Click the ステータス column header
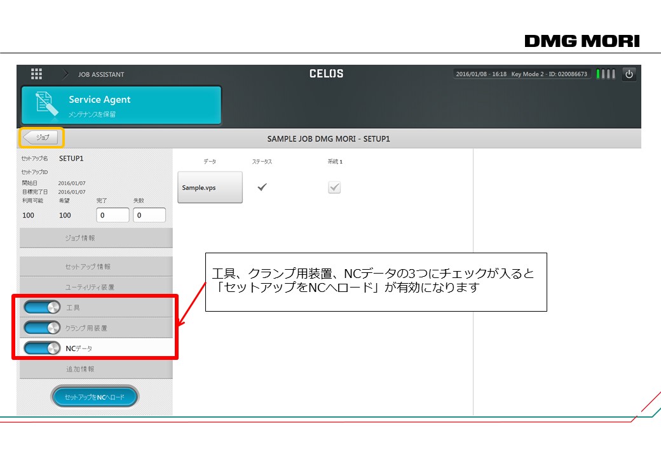The width and height of the screenshot is (661, 457). (262, 162)
